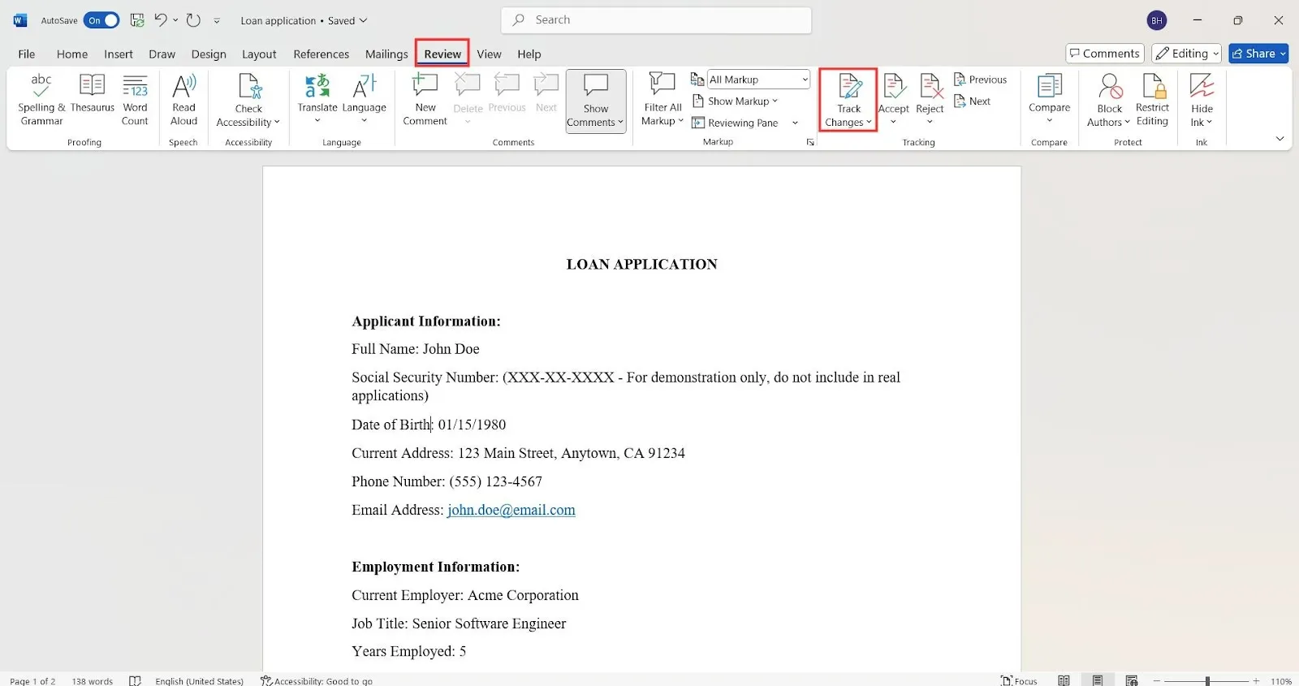Click the Search box
This screenshot has height=686, width=1299.
point(656,20)
